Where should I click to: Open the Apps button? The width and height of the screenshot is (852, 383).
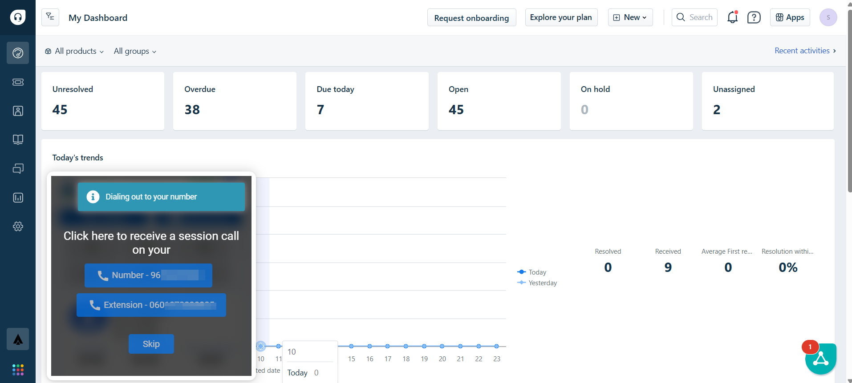click(790, 17)
